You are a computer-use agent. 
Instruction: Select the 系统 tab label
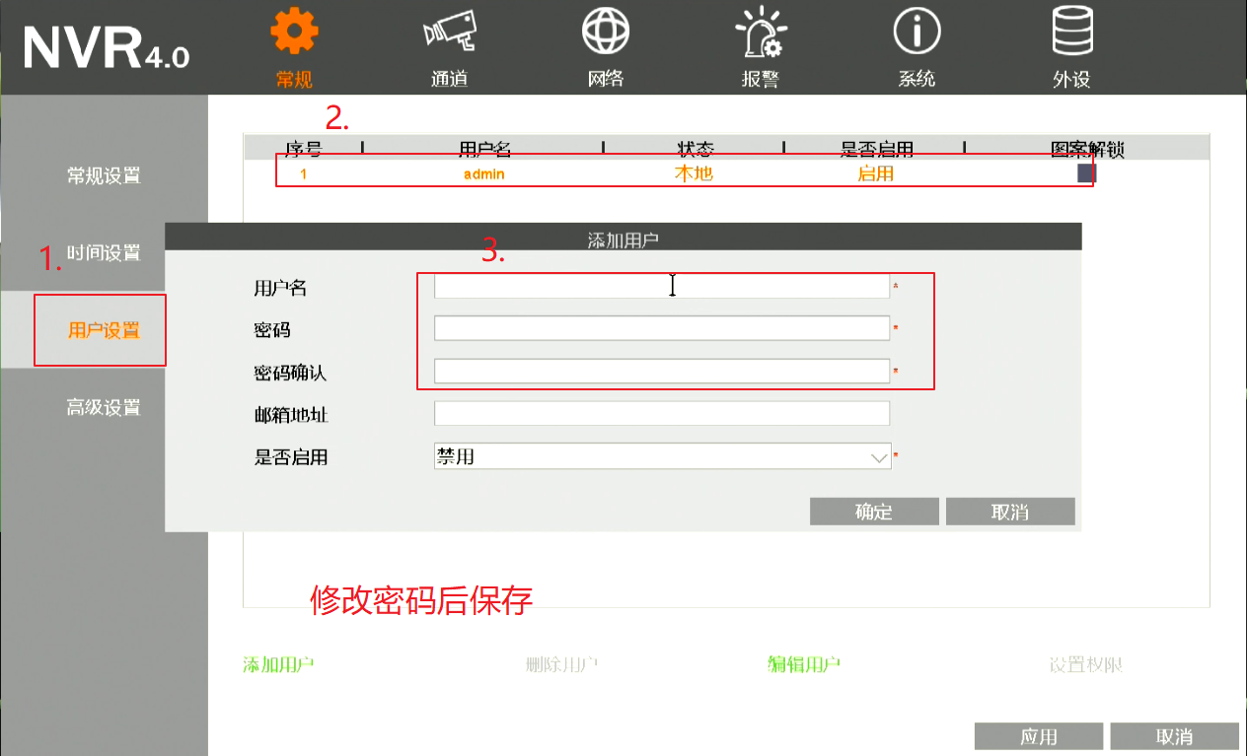coord(917,80)
